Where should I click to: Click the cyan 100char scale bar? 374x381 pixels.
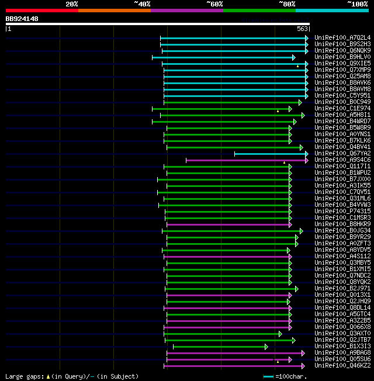point(269,377)
